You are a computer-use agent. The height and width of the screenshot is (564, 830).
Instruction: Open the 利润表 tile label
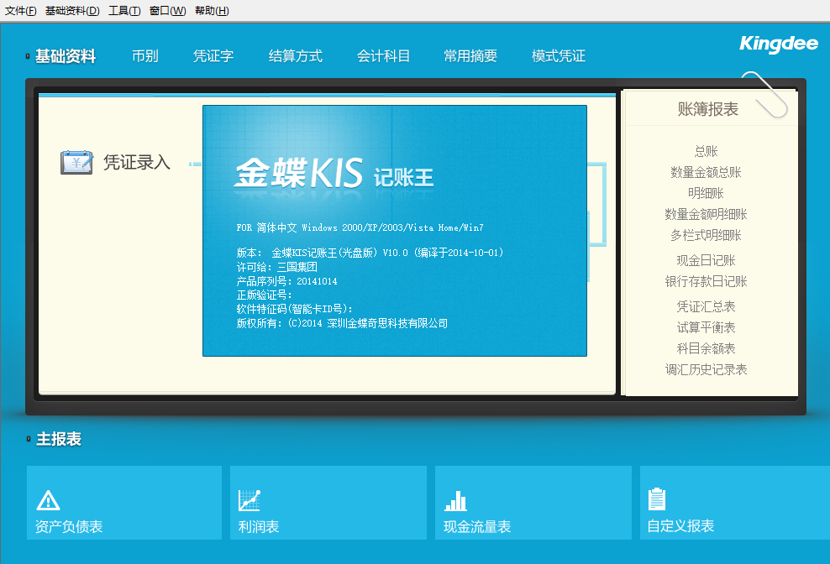click(x=259, y=526)
